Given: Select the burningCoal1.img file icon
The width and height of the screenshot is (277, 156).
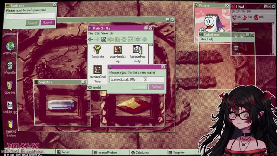Looking at the screenshot, I should click(x=97, y=74).
